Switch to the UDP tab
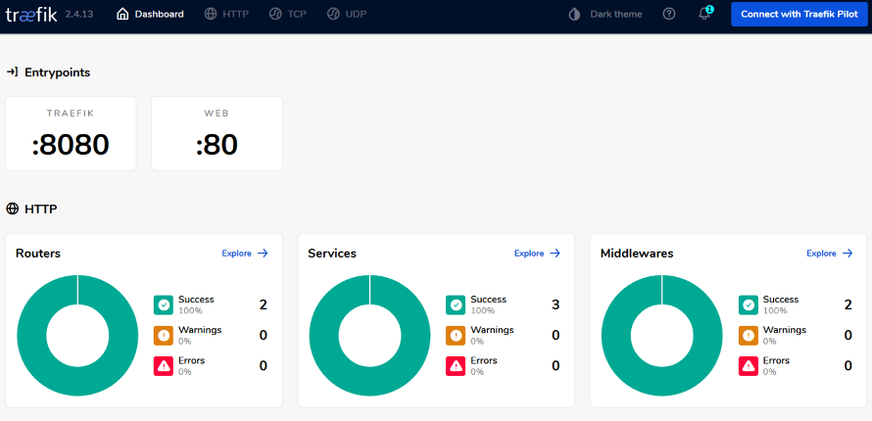 tap(347, 14)
